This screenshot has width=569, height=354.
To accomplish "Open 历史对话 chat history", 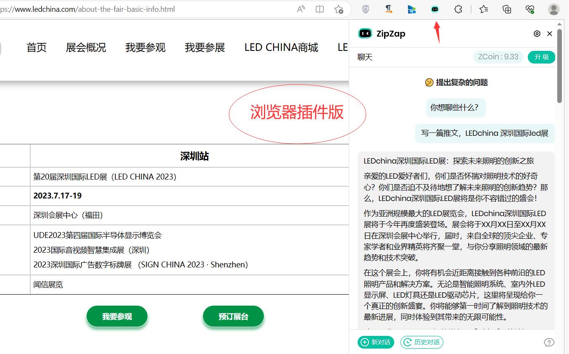I will click(422, 342).
